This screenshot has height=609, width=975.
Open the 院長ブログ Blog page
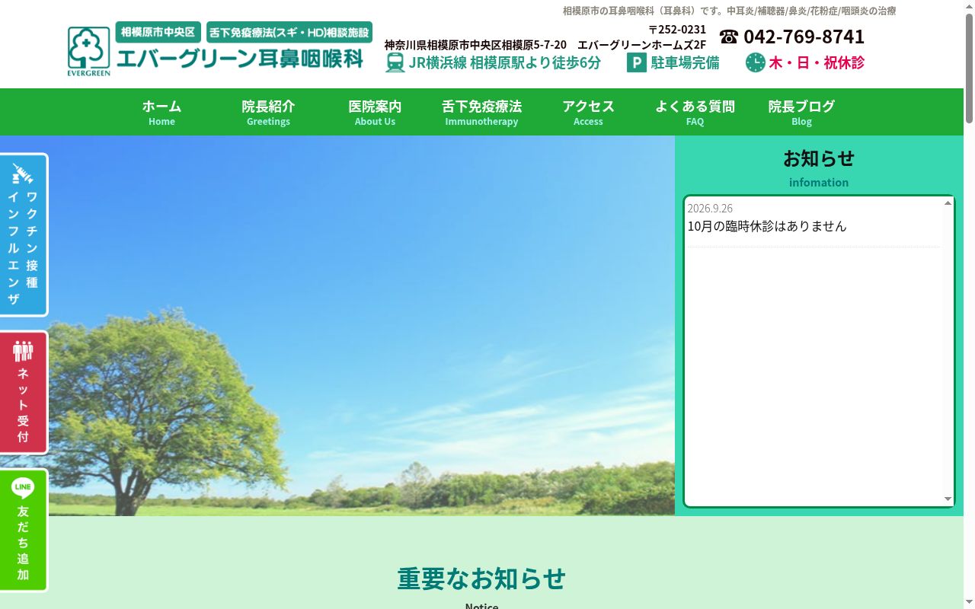pyautogui.click(x=801, y=112)
